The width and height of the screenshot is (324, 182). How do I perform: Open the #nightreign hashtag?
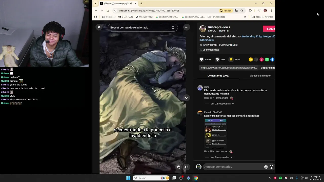click(x=263, y=36)
